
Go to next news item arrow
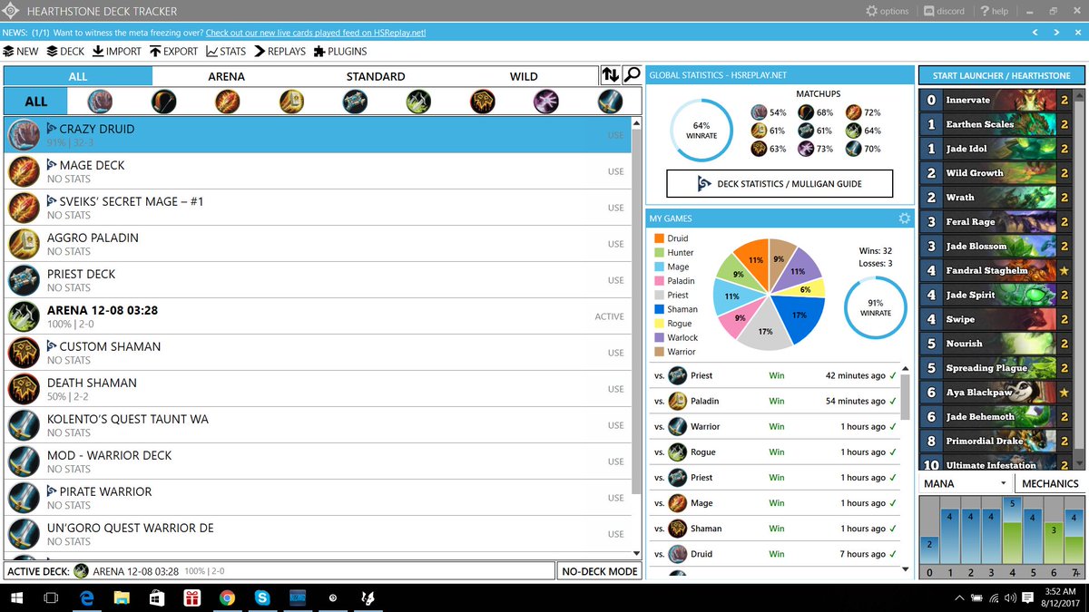click(x=1056, y=33)
